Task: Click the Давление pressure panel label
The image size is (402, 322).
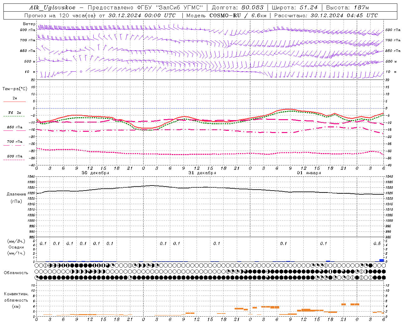Action: [16, 194]
